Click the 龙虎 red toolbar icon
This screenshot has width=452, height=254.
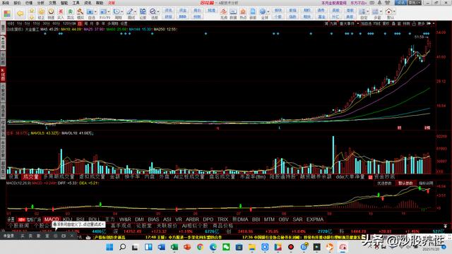pyautogui.click(x=223, y=11)
